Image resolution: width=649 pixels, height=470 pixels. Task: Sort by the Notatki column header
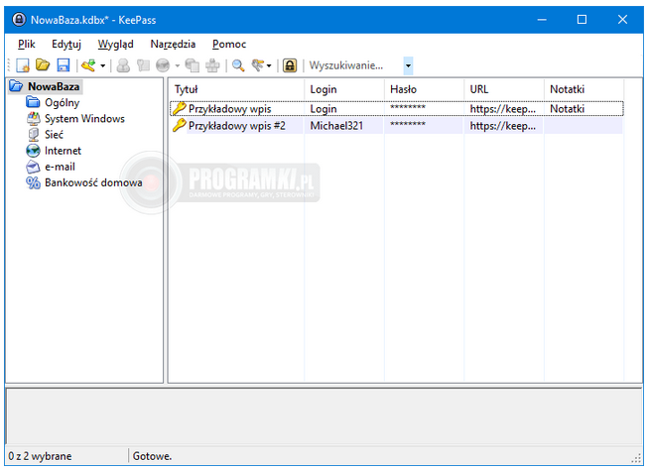pyautogui.click(x=584, y=89)
